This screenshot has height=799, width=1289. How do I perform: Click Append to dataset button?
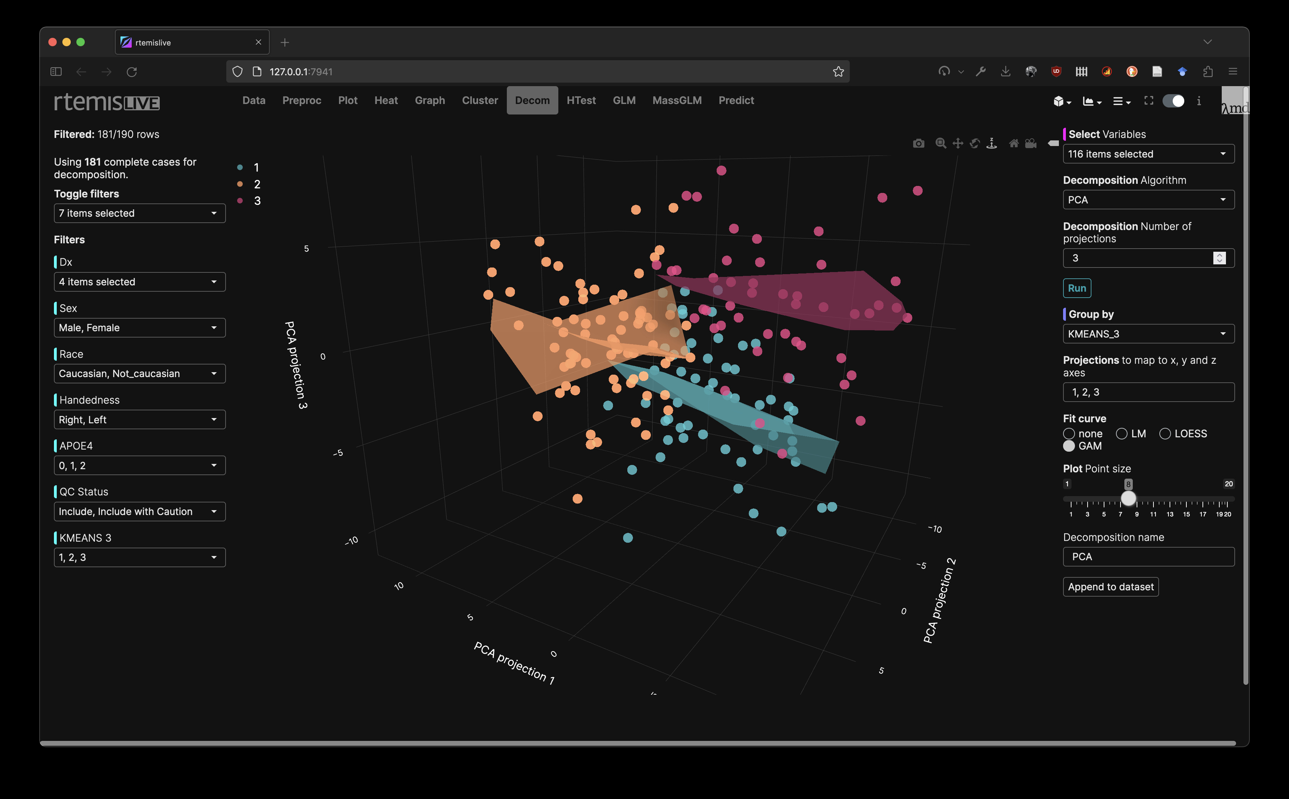pyautogui.click(x=1110, y=587)
